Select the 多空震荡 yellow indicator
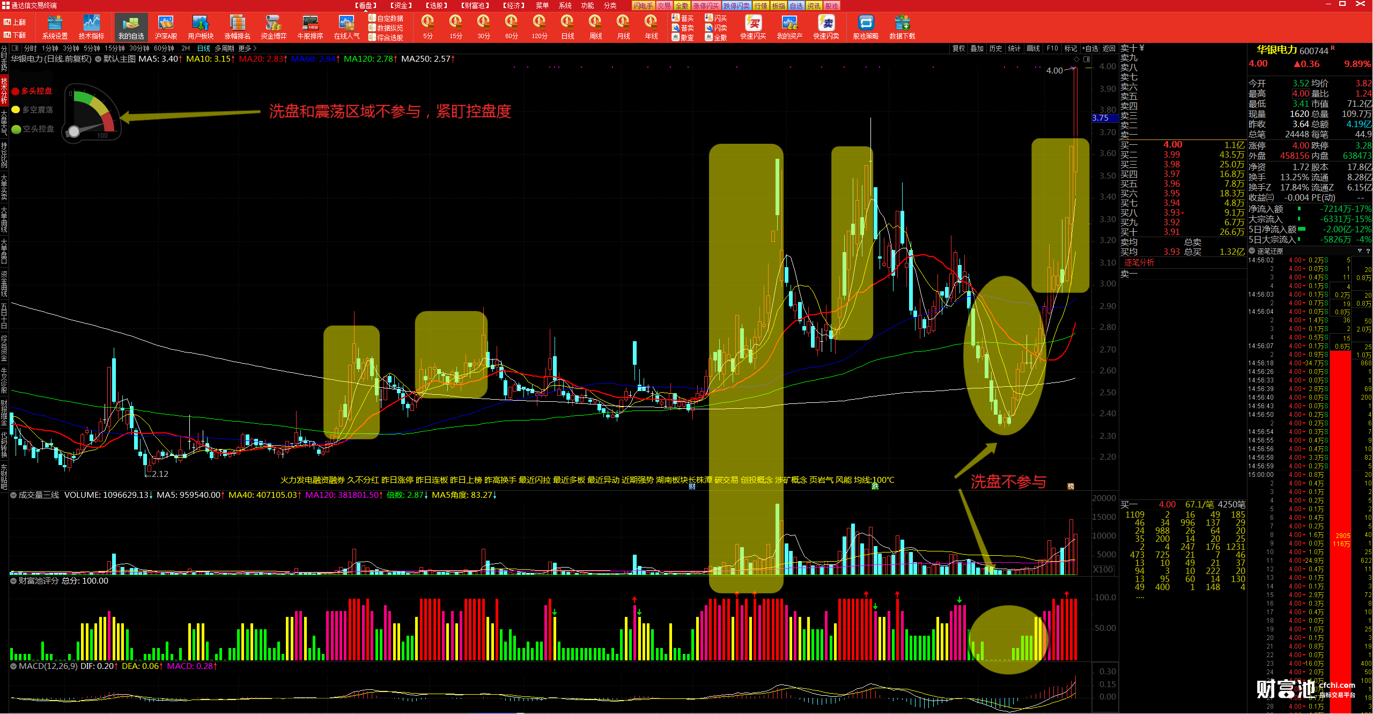The image size is (1373, 714). point(32,110)
